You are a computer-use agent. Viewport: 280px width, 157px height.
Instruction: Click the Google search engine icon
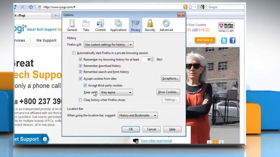coord(202,7)
